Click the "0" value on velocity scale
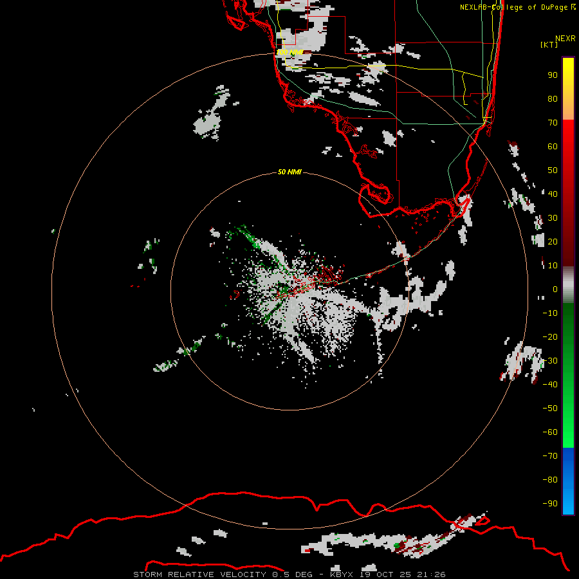Screen dimensions: 579x579 click(555, 289)
